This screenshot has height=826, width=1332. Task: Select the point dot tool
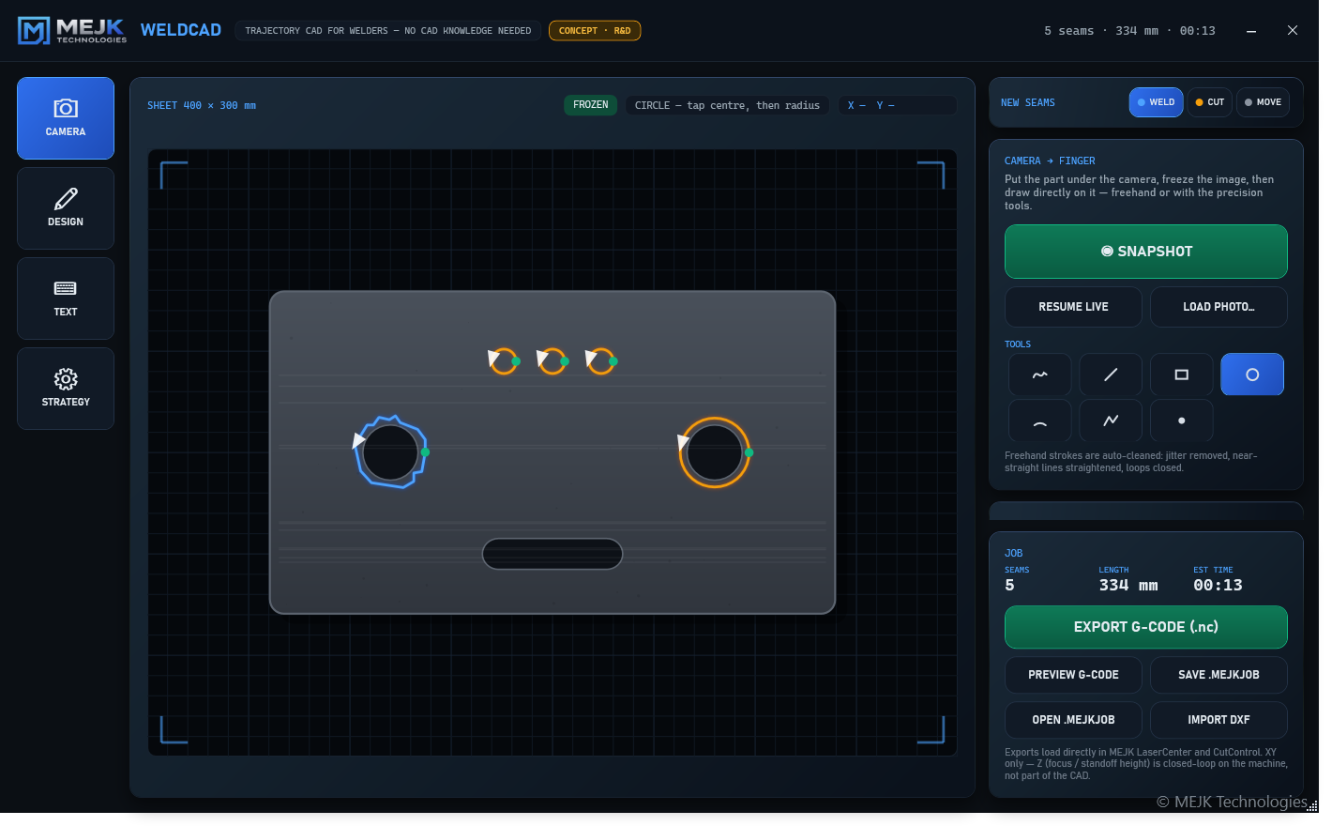pos(1182,421)
